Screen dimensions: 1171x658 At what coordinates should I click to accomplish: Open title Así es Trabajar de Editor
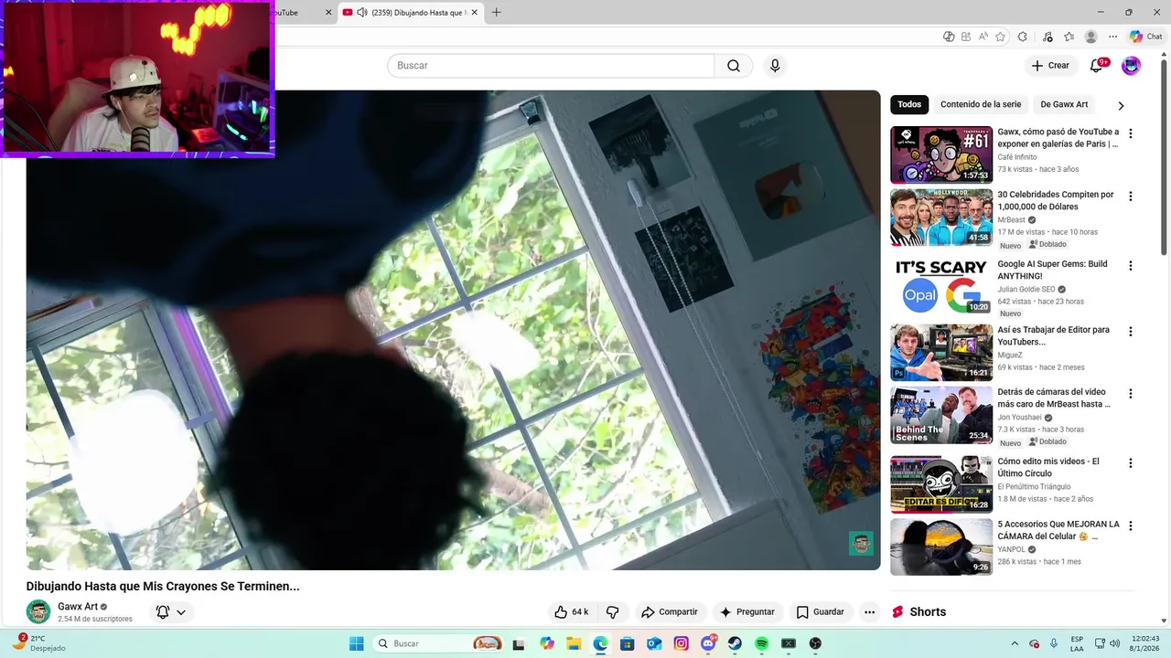point(1053,335)
